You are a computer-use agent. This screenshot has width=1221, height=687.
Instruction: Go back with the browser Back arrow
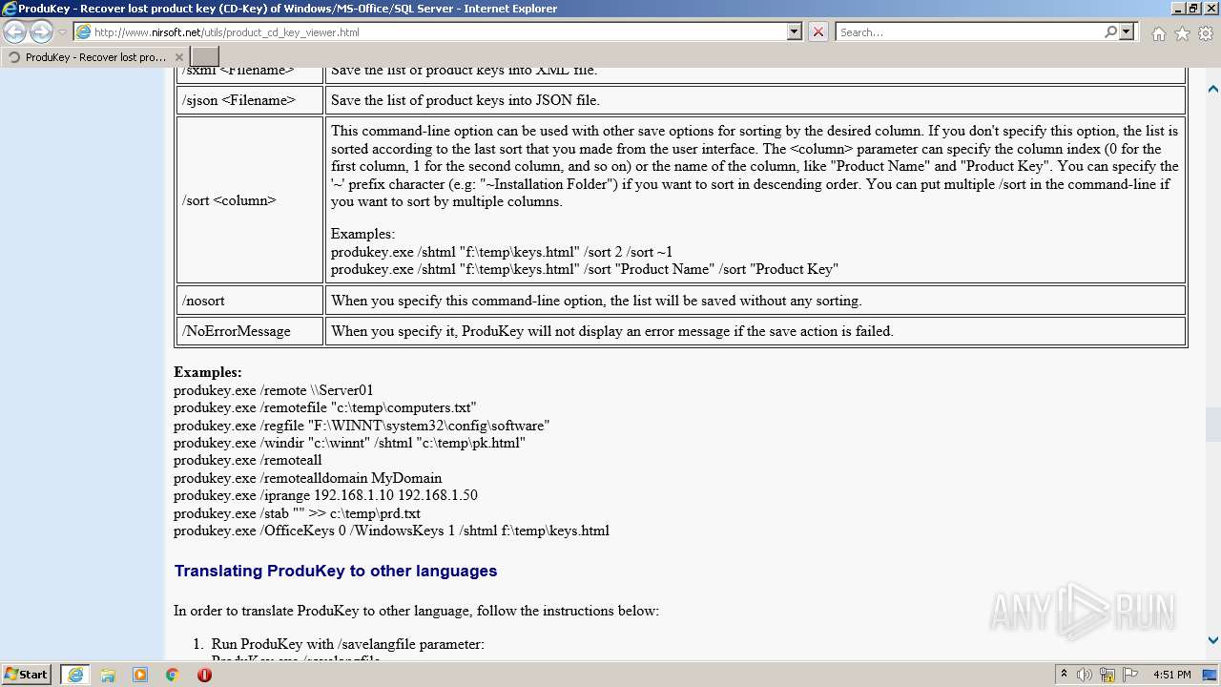[14, 31]
